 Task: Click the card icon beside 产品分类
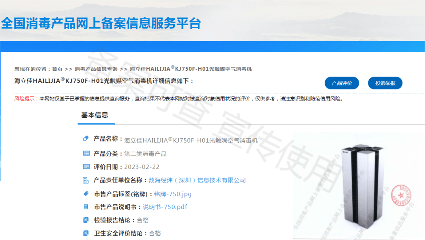[86, 154]
